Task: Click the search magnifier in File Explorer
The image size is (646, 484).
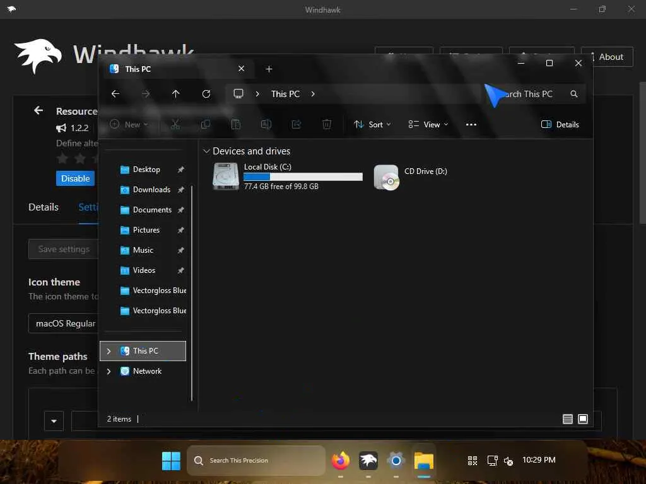Action: [574, 94]
